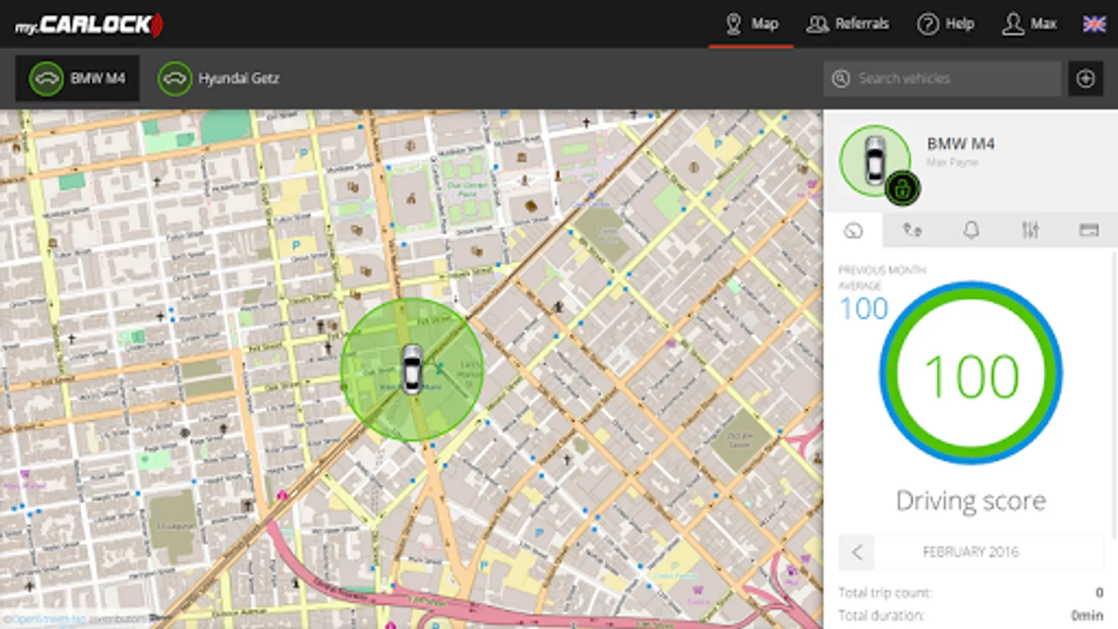Open the settings sliders tab

click(1030, 230)
